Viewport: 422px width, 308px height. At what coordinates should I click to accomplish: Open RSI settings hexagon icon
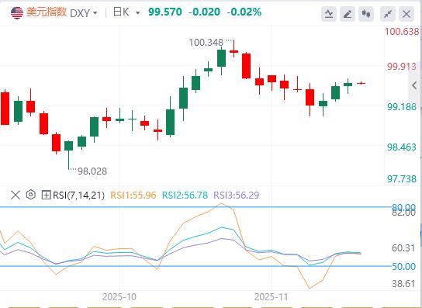[x=31, y=195]
